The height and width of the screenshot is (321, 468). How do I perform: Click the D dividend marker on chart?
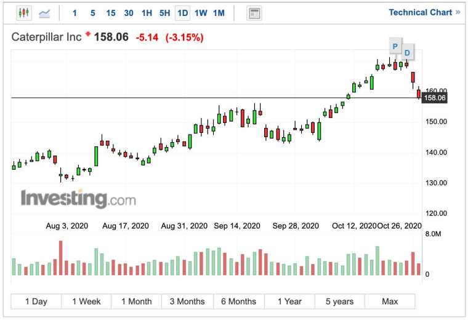407,53
